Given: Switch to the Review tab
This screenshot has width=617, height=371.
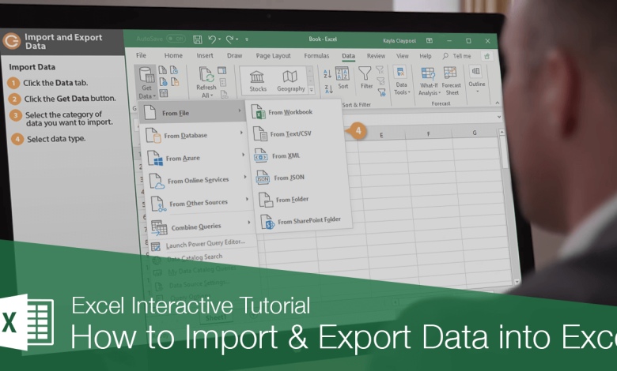Looking at the screenshot, I should (376, 56).
